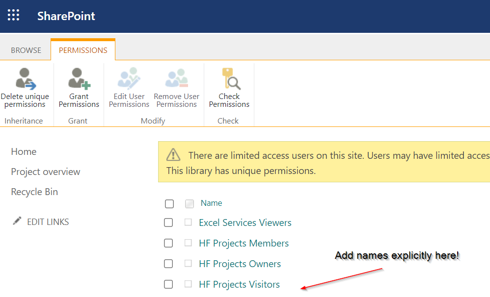
Task: Open the Home navigation link
Action: [x=24, y=151]
